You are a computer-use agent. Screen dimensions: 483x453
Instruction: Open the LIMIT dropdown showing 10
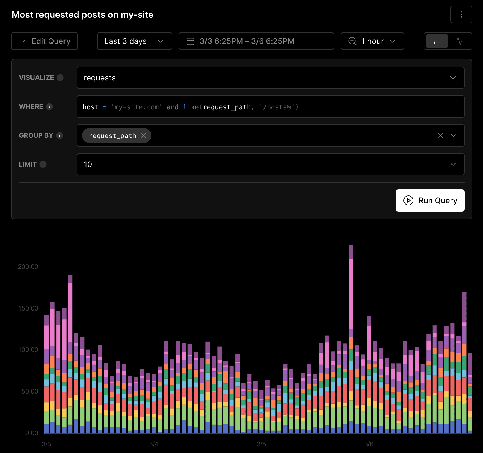point(453,164)
